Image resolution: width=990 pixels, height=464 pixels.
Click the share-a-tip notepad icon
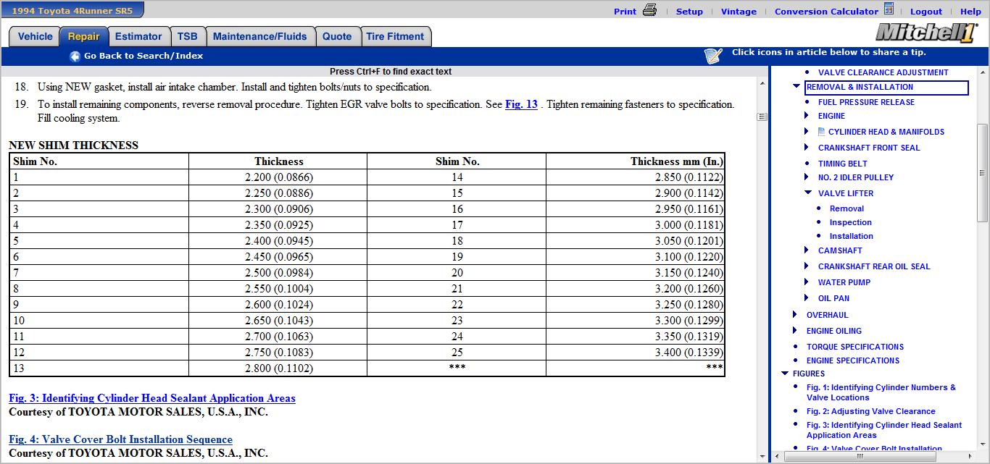(x=713, y=56)
